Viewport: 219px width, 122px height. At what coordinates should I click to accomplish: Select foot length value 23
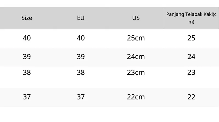click(191, 72)
